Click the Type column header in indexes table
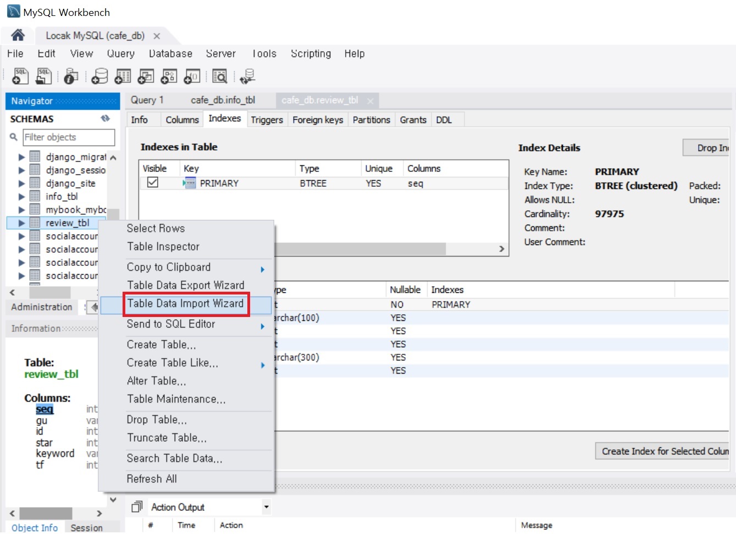 309,169
